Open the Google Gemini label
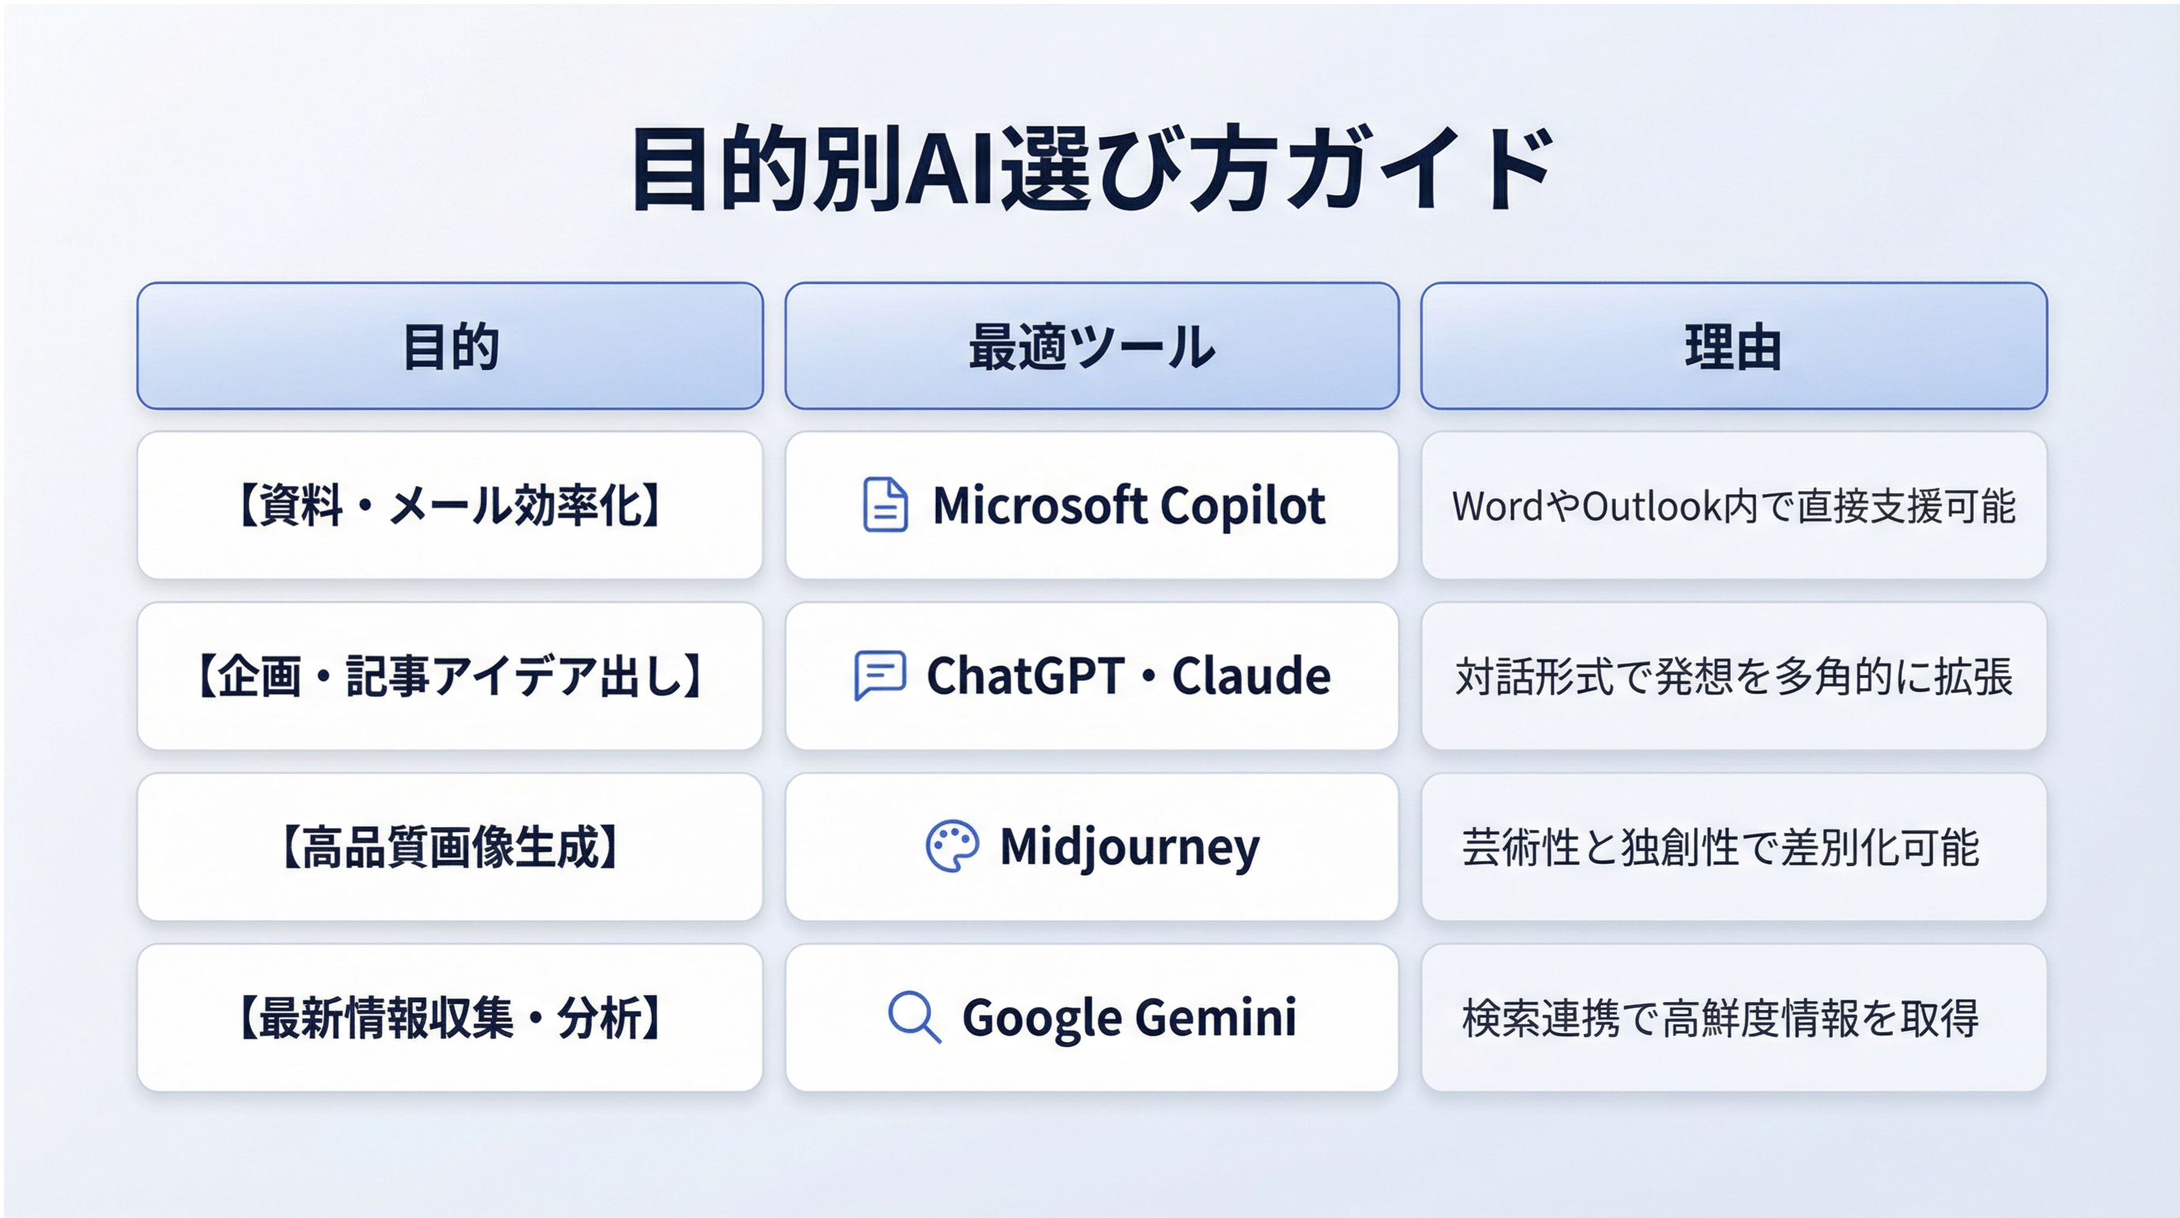The image size is (2180, 1218). 1129,1017
